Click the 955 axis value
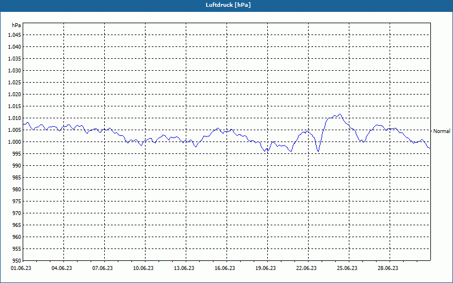This screenshot has width=453, height=283. 17,248
